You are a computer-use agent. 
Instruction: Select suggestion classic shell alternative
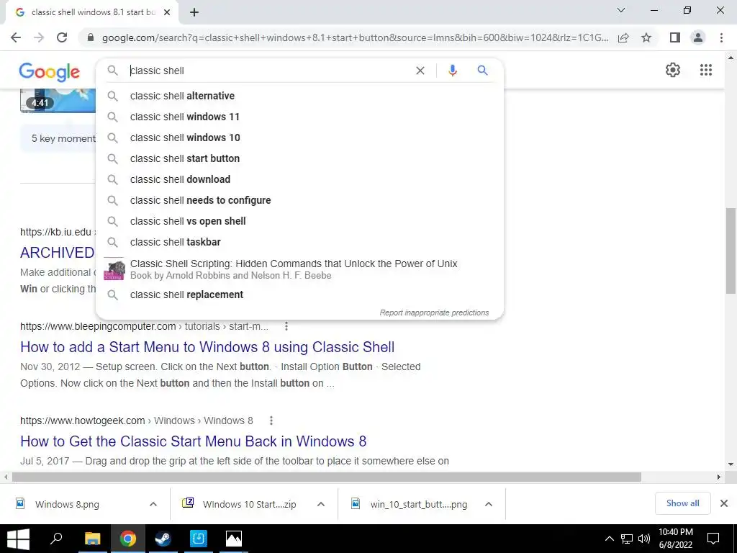coord(299,96)
